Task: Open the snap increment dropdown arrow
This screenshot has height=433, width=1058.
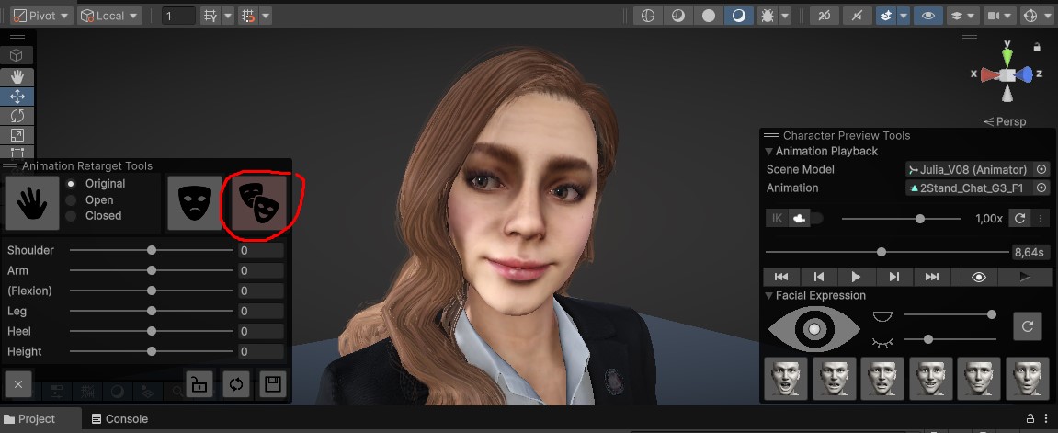Action: click(266, 16)
